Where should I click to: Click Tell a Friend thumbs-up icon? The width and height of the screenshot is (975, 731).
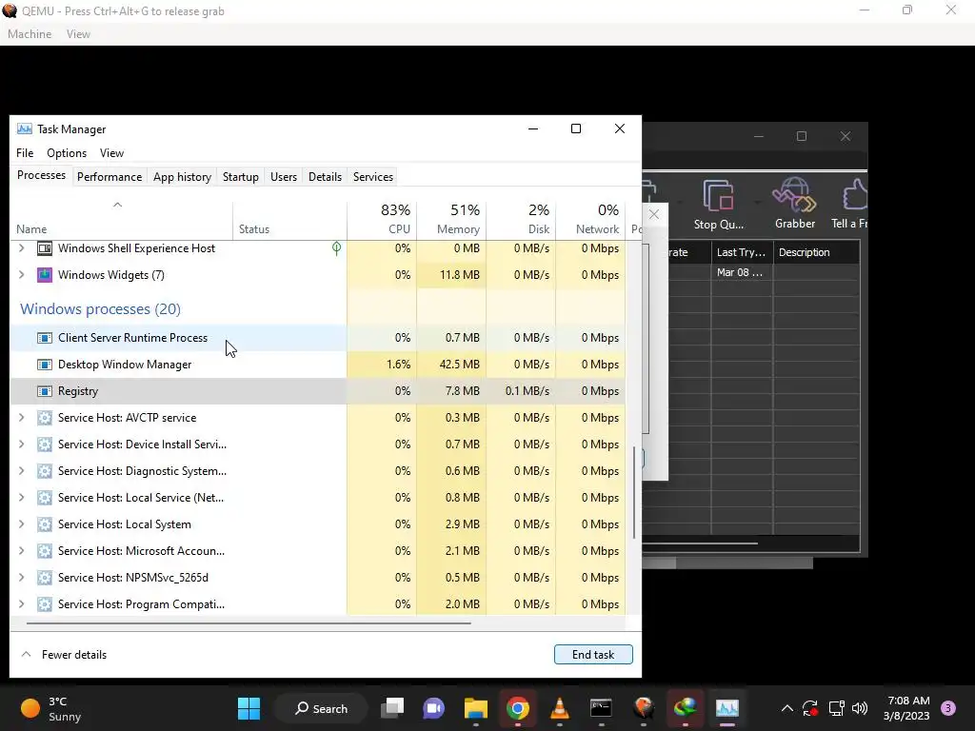pos(855,195)
